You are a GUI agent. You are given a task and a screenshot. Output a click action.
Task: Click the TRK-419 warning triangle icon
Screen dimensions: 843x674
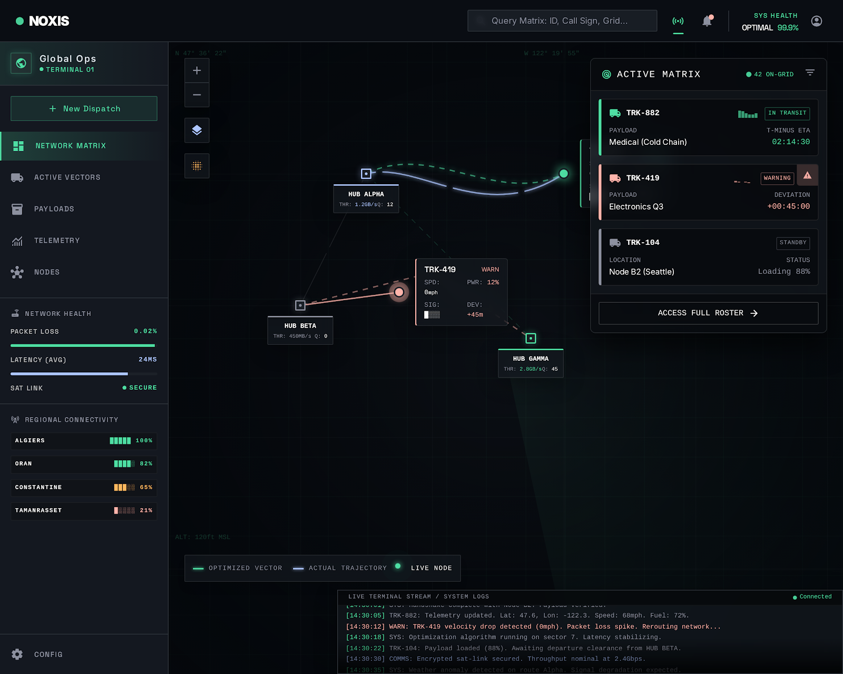pyautogui.click(x=807, y=175)
